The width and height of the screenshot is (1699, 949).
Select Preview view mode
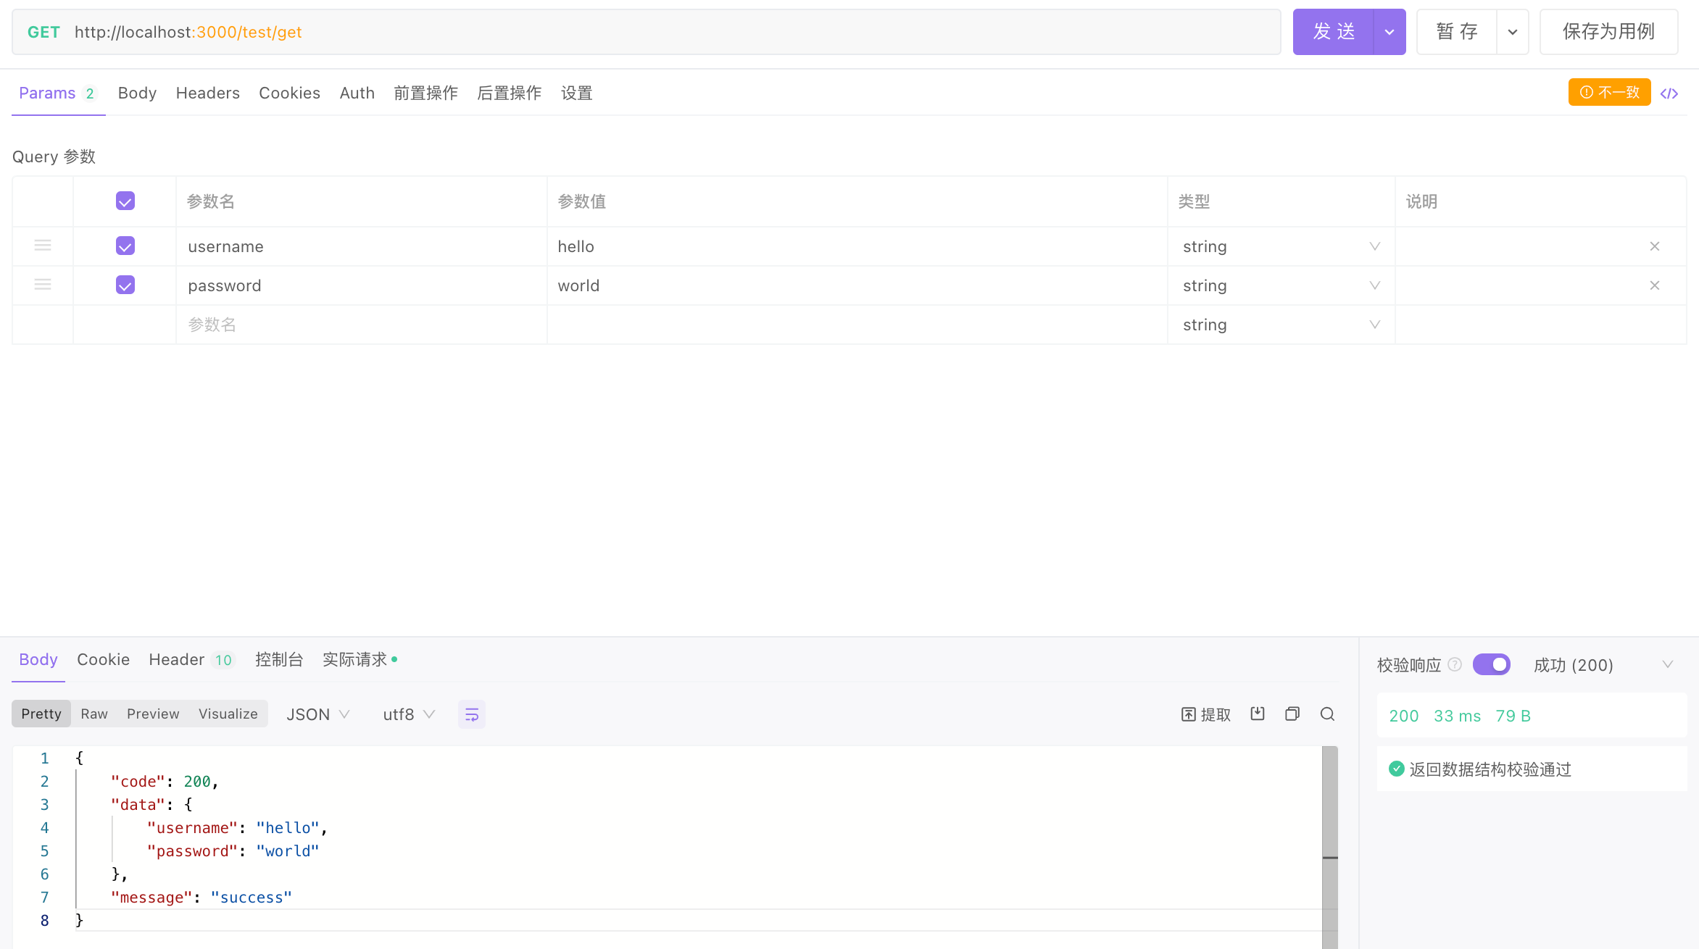pos(153,714)
